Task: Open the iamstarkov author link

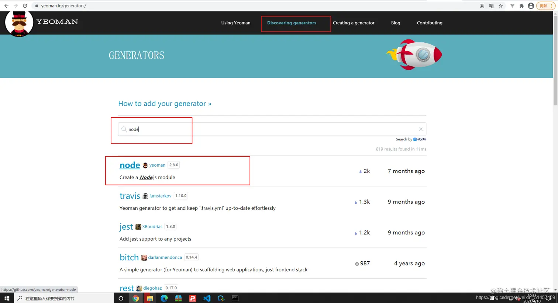Action: (x=160, y=196)
